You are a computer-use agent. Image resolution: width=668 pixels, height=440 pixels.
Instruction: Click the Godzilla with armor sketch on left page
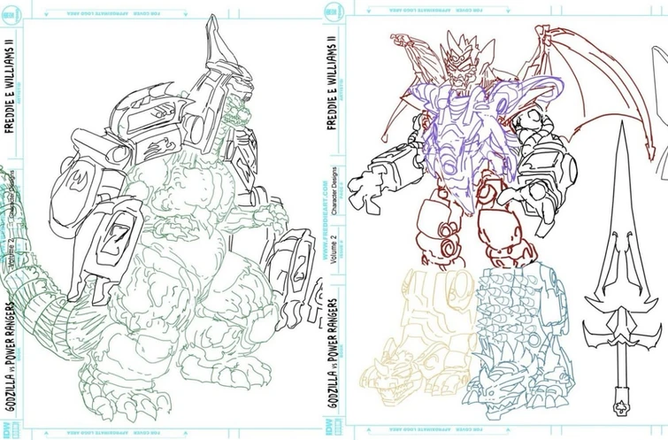click(162, 218)
